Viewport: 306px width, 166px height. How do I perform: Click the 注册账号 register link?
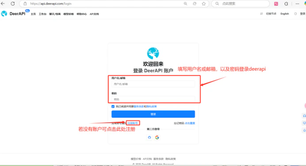[133, 123]
